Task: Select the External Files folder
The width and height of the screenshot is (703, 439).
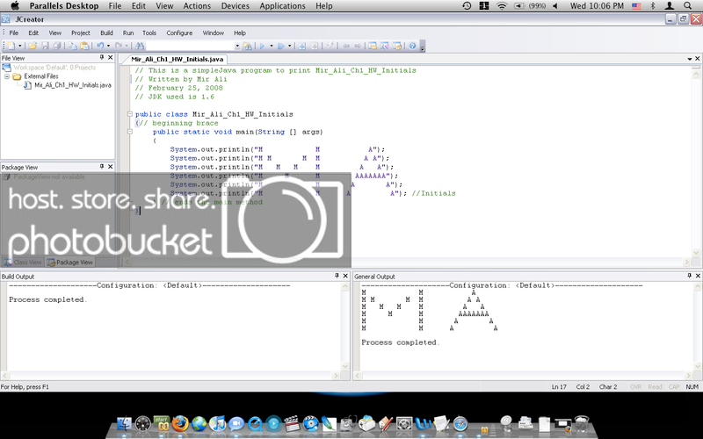Action: [x=40, y=76]
